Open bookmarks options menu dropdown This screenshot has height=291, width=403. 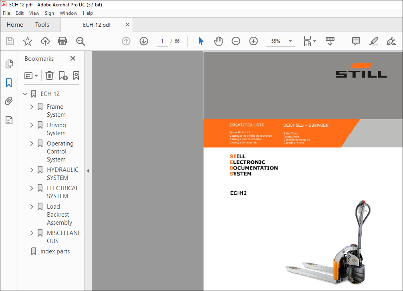click(x=31, y=76)
